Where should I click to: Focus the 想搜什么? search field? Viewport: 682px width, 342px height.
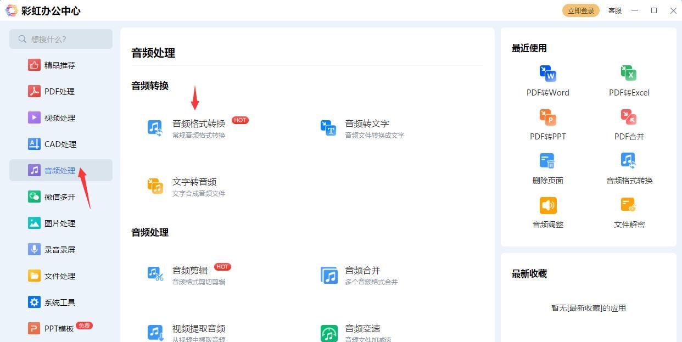pos(61,39)
